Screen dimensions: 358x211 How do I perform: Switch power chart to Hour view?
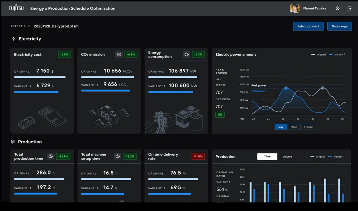[x=294, y=127]
